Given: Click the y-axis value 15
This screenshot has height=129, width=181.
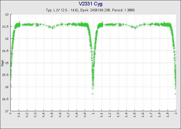Looking at the screenshot, I should pos(7,63).
